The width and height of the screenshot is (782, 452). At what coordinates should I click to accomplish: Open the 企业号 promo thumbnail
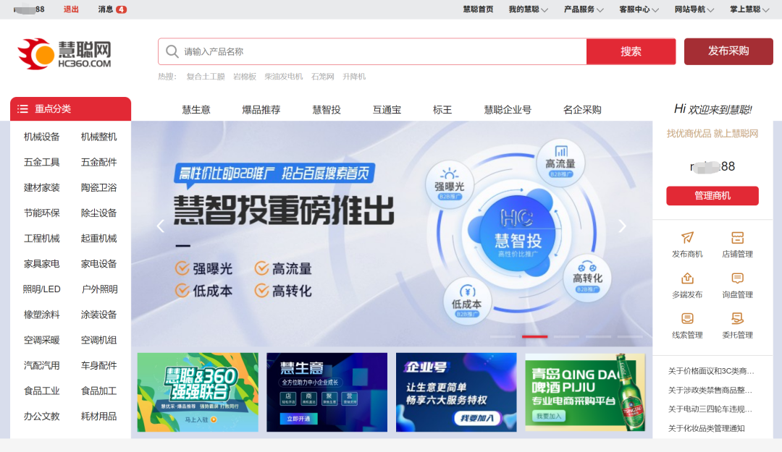[x=456, y=392]
